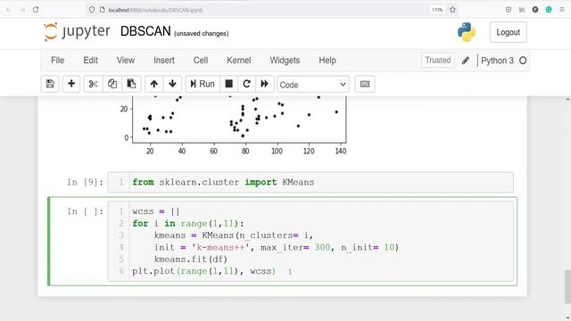Screen dimensions: 571x321
Task: Paste cells below icon
Action: click(x=131, y=84)
